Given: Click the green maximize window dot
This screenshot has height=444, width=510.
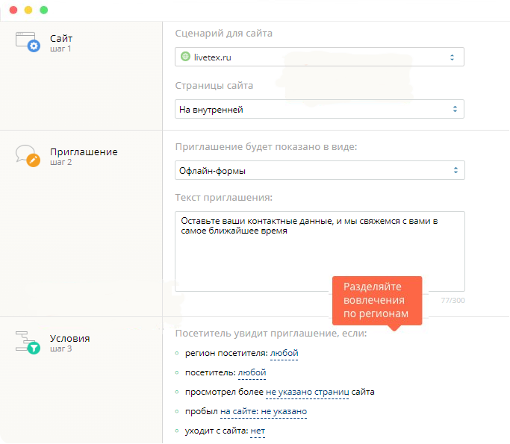Looking at the screenshot, I should (43, 10).
